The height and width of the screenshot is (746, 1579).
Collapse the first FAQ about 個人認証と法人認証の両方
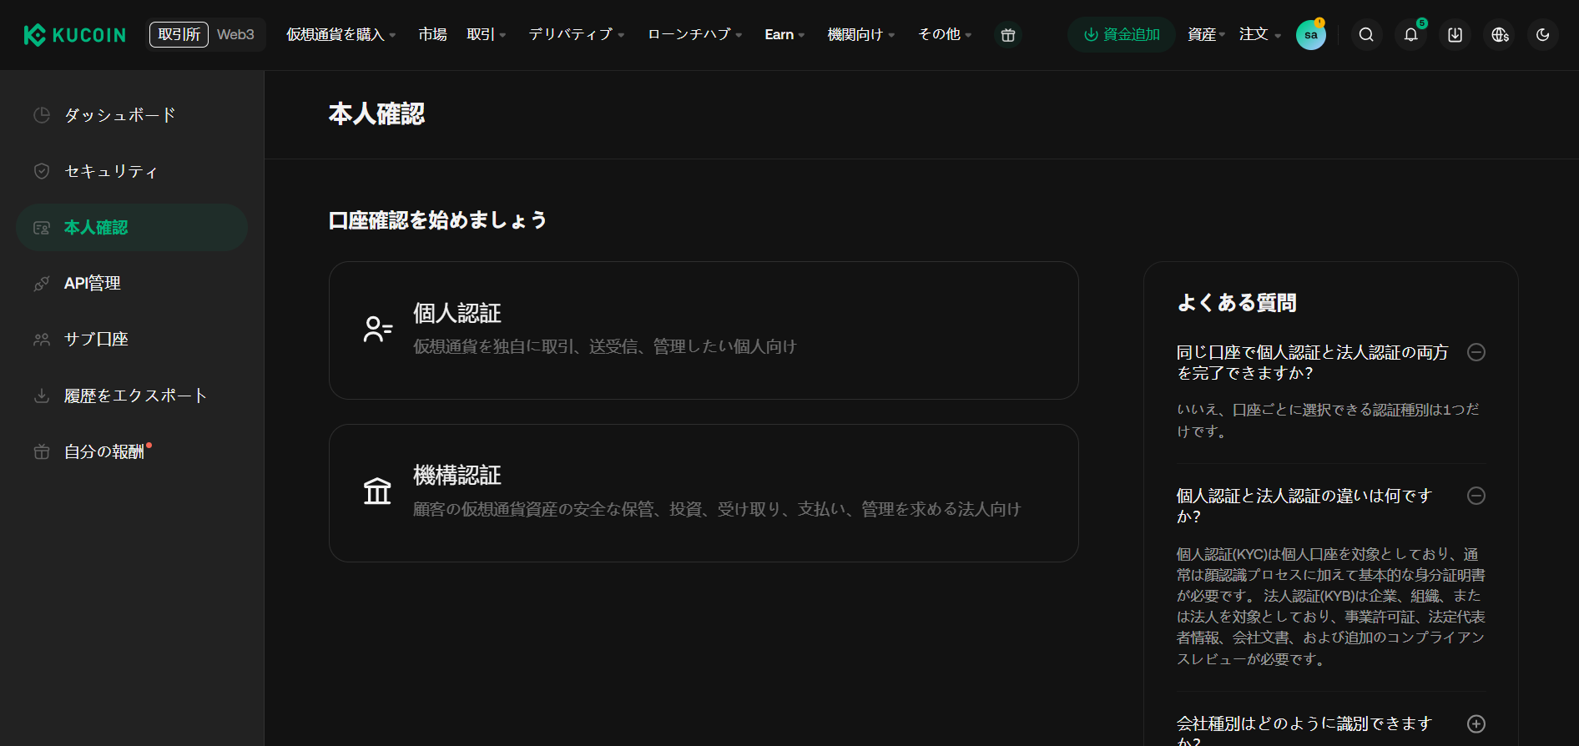(1476, 352)
